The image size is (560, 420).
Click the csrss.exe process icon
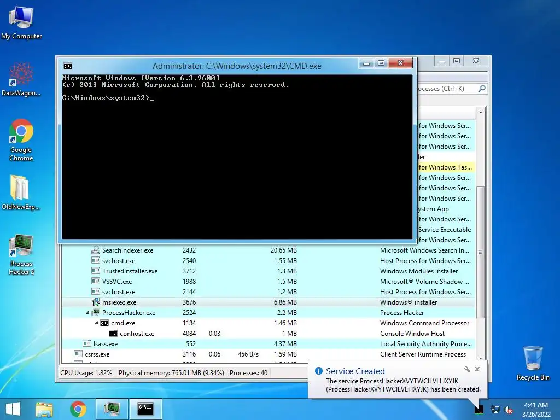click(x=78, y=354)
